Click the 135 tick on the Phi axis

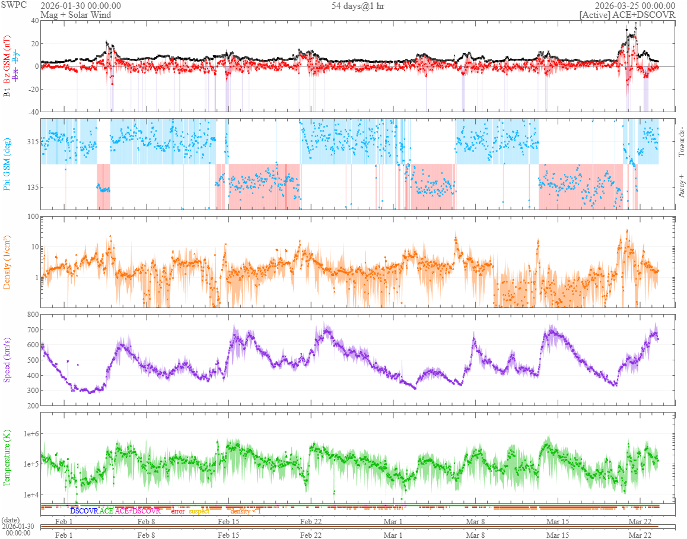(x=33, y=187)
